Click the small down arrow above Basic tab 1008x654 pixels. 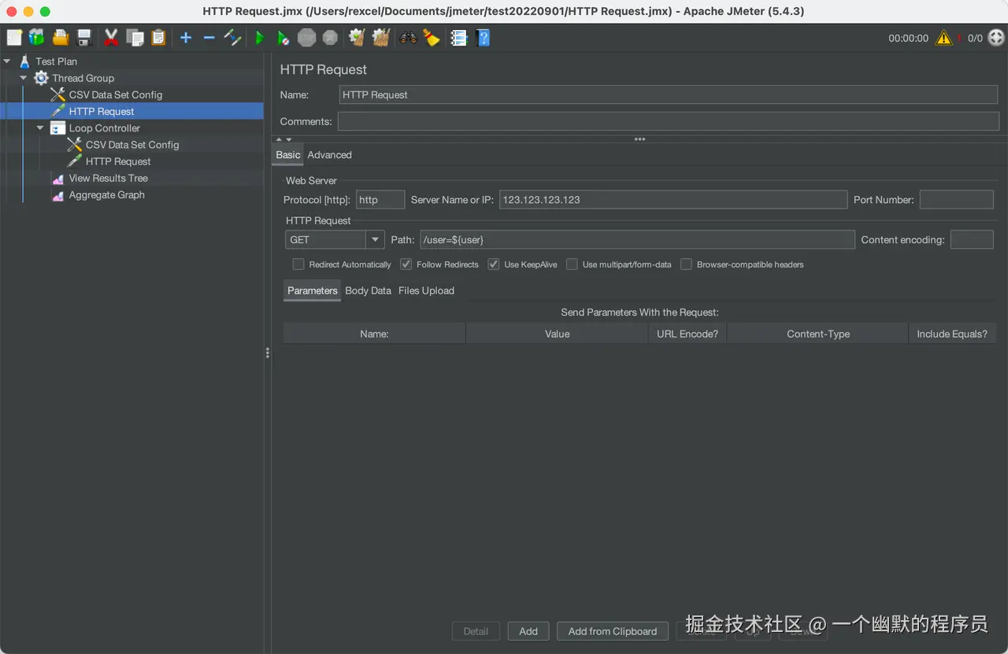coord(289,139)
